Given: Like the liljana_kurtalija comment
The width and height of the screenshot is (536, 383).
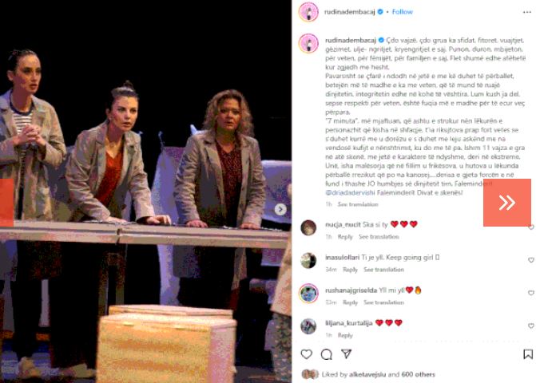Looking at the screenshot, I should pos(531,326).
